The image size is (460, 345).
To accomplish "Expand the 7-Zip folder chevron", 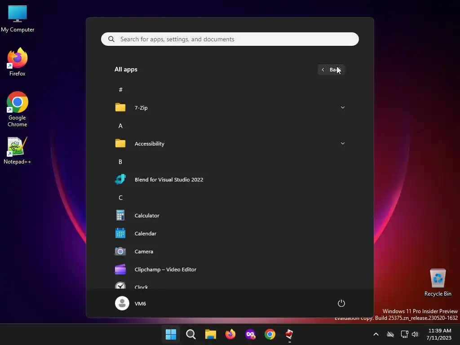I will 342,107.
